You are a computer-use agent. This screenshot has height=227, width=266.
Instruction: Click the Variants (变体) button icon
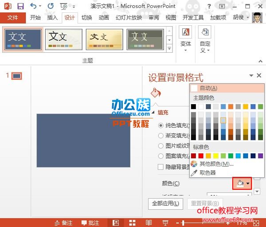185,32
